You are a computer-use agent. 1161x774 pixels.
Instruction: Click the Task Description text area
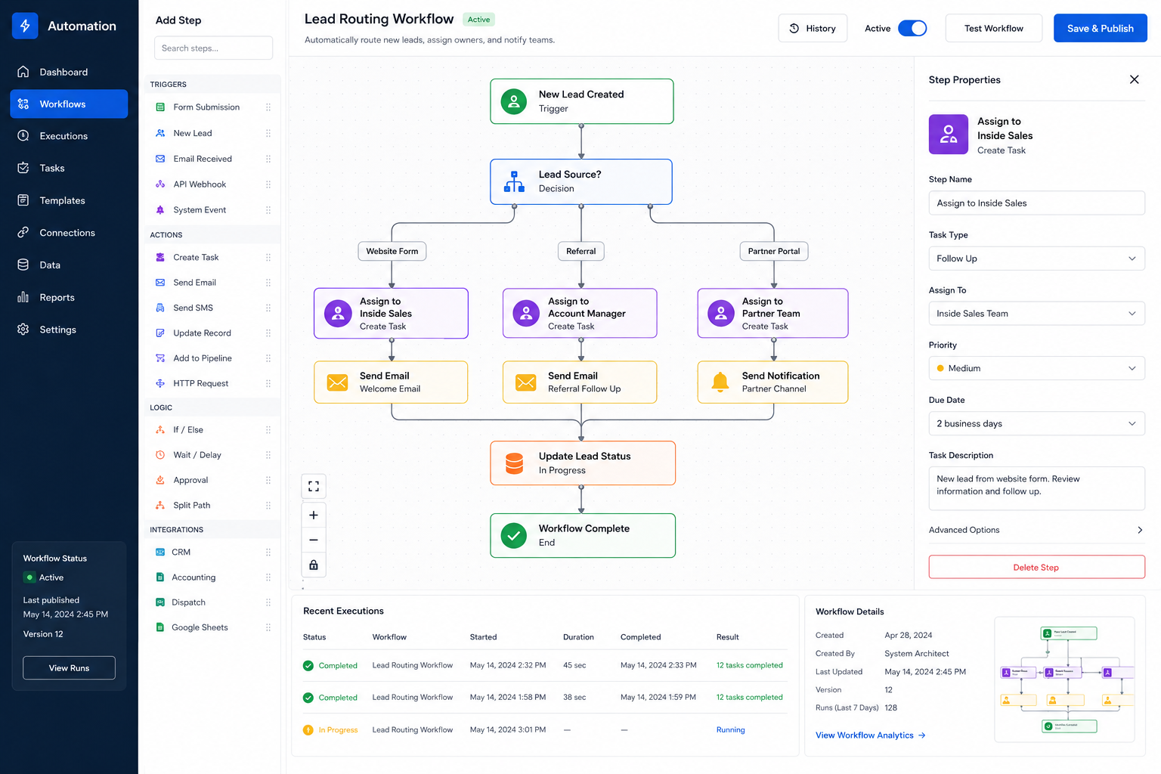[x=1036, y=488]
